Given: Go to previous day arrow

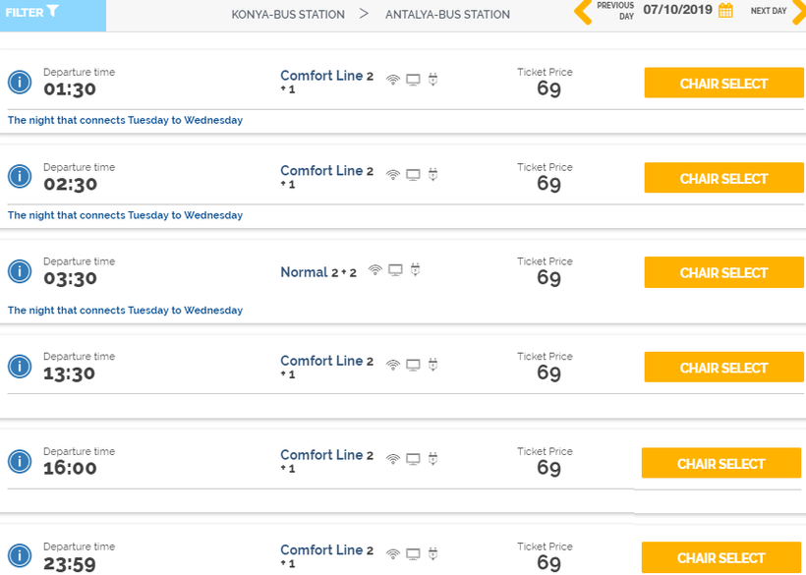Looking at the screenshot, I should tap(583, 12).
